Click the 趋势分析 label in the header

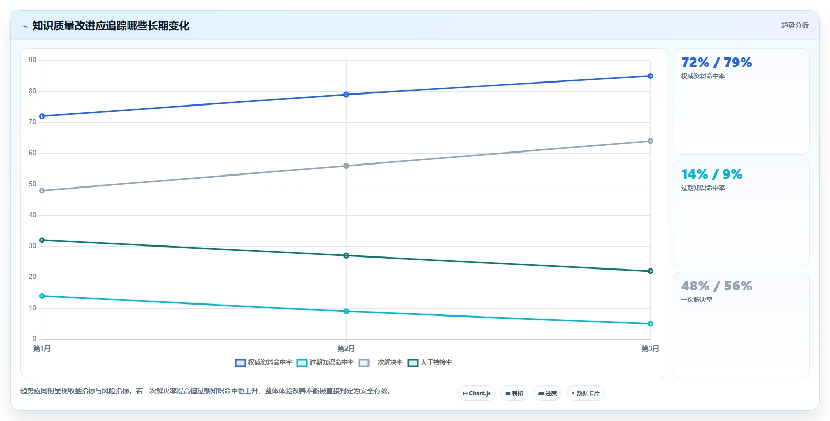tap(794, 25)
